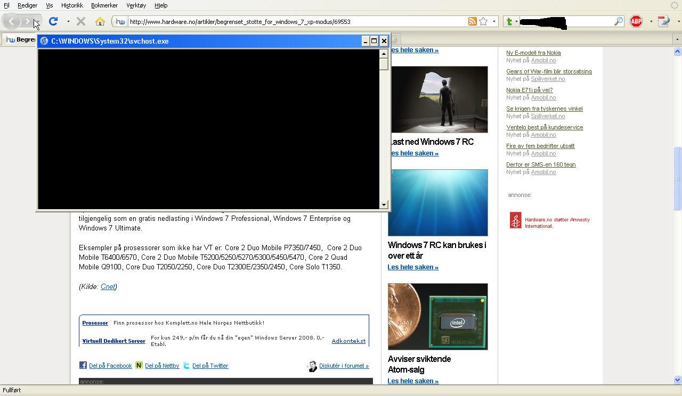Expand the address bar URL history dropdown
Screen dimensions: 682x396
pos(494,22)
